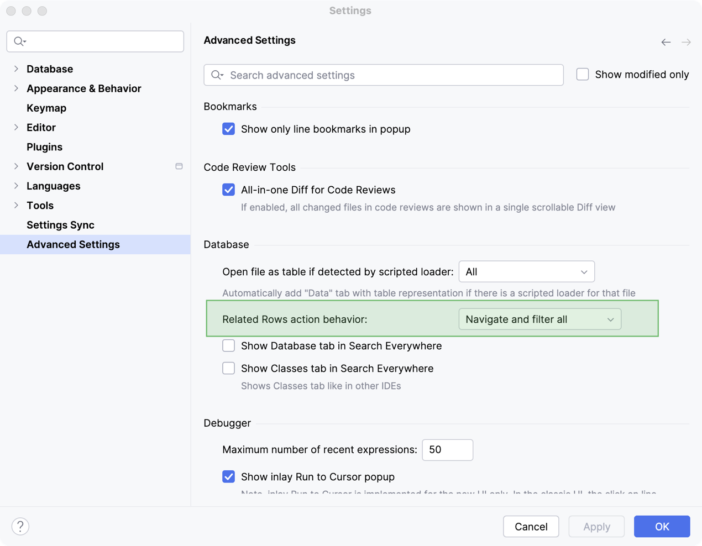The image size is (702, 546).
Task: Click the back navigation arrow
Action: (666, 42)
